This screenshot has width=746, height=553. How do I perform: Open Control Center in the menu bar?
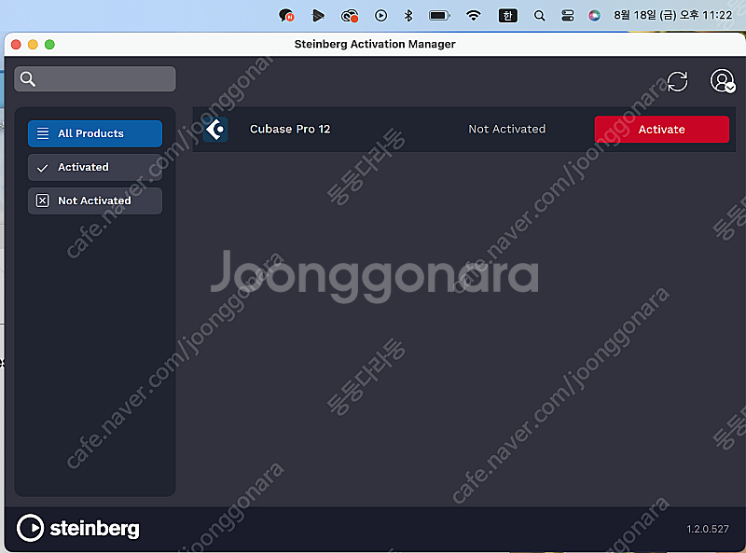[x=567, y=16]
